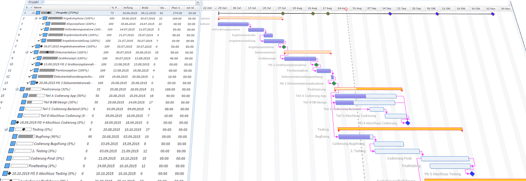The height and width of the screenshot is (181, 526).
Task: Click the milestone icon of 30.07.2015 Angebotsannahme row
Action: 41,46
